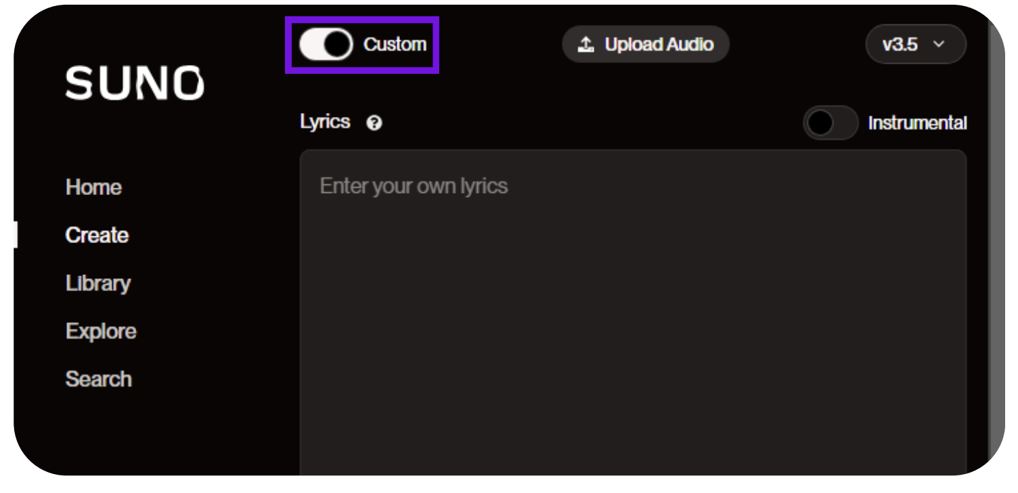This screenshot has height=493, width=1018.
Task: Click the Upload Audio button
Action: click(646, 45)
